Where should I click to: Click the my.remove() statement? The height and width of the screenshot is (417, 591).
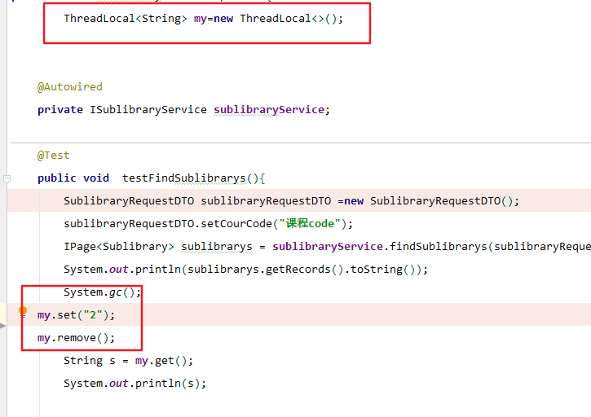coord(76,338)
